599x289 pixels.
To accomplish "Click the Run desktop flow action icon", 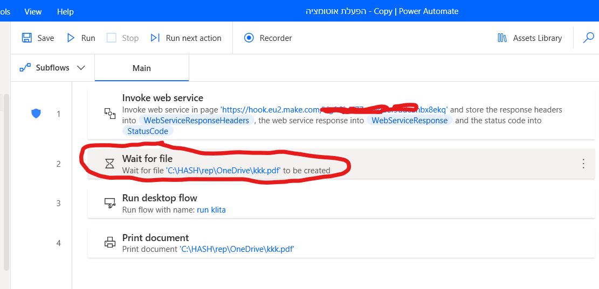I will pyautogui.click(x=109, y=203).
